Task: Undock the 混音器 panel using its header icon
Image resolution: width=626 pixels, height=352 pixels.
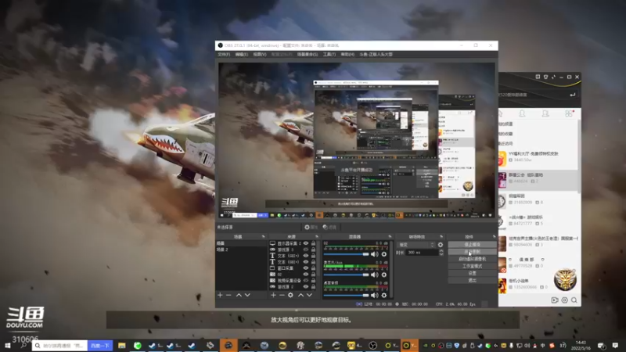Action: pyautogui.click(x=390, y=237)
